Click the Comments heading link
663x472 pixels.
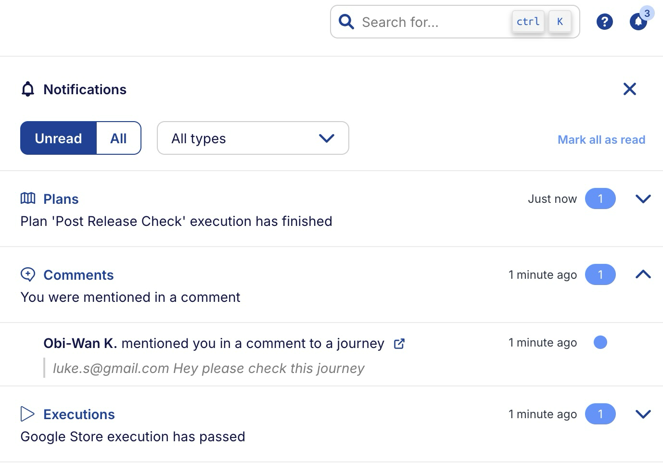click(78, 275)
